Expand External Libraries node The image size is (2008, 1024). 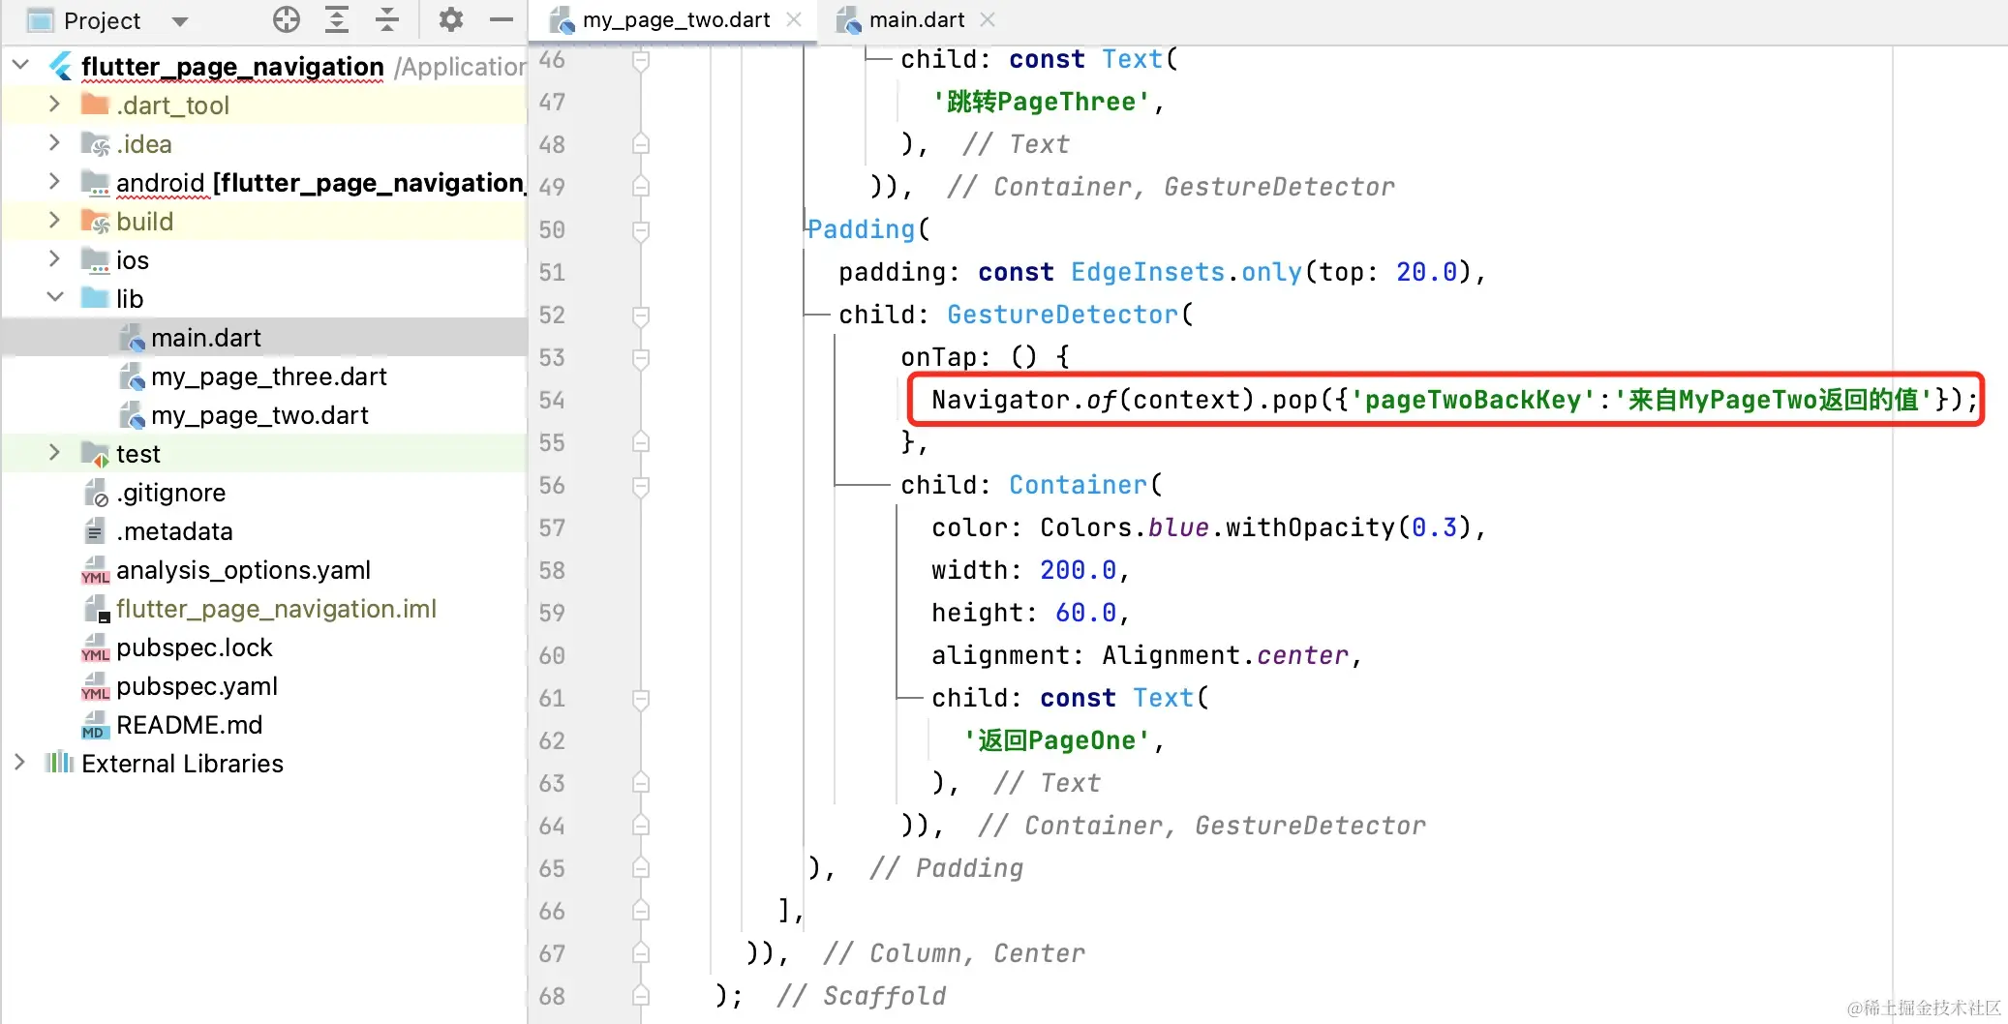coord(20,763)
